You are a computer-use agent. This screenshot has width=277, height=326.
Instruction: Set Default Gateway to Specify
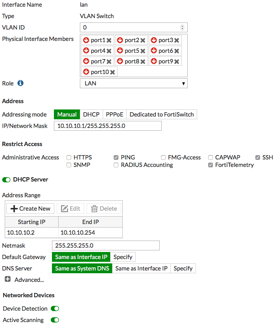coord(123,257)
